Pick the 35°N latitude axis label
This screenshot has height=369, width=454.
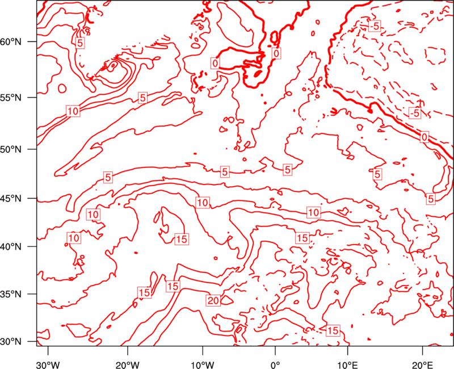pyautogui.click(x=11, y=294)
